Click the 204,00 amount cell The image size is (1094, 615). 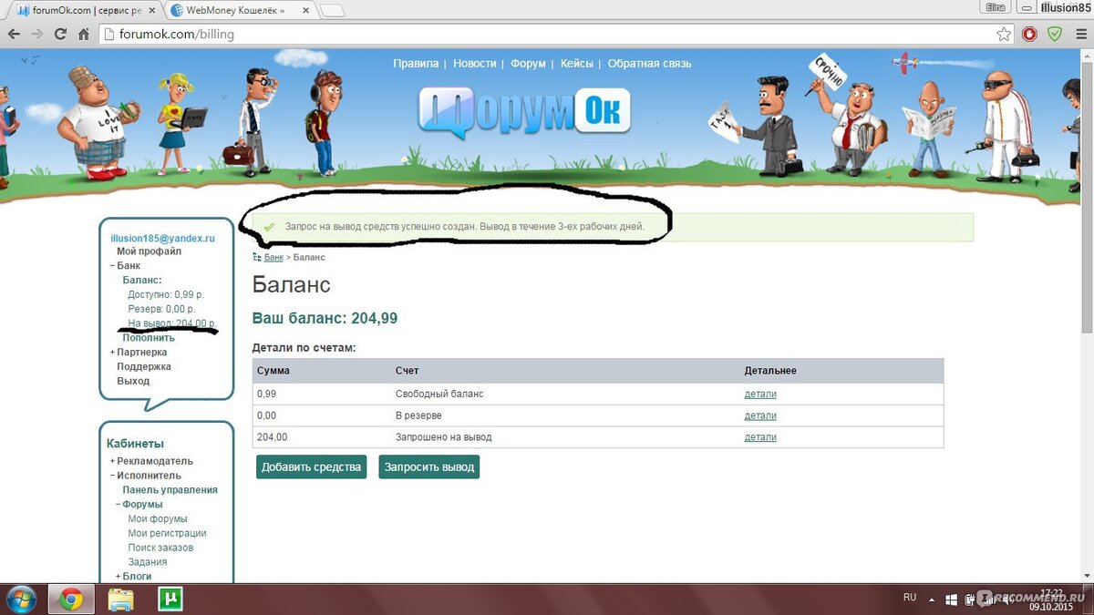click(272, 437)
